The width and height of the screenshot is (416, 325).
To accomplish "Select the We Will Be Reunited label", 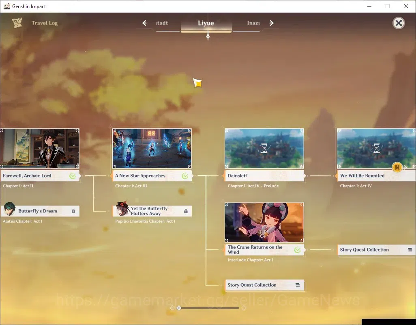I will coord(377,175).
